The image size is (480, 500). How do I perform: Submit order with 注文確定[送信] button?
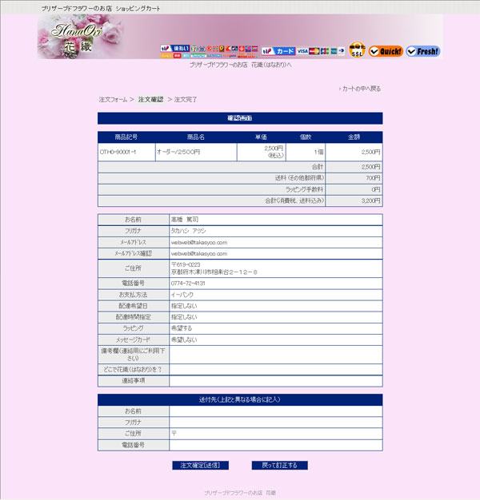200,465
